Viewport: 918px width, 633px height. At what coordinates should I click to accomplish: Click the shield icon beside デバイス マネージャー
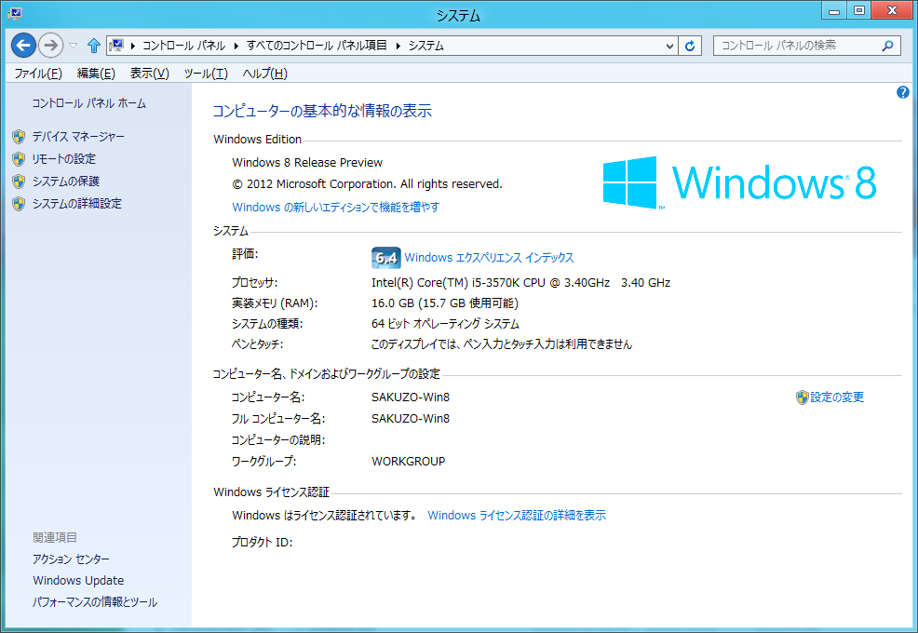pyautogui.click(x=19, y=137)
